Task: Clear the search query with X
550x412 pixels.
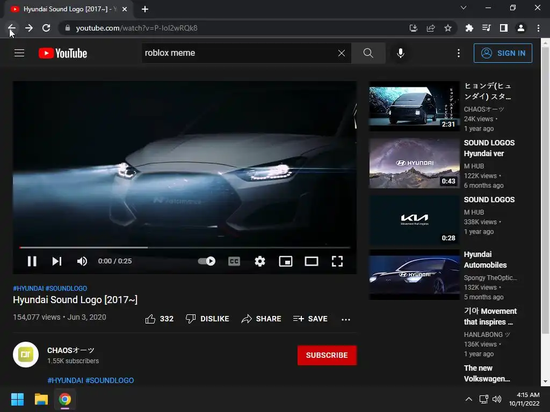Action: coord(341,53)
